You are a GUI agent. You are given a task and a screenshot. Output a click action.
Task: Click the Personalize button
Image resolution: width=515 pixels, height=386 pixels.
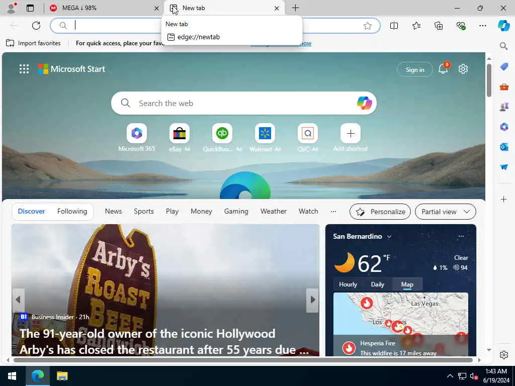coord(380,212)
